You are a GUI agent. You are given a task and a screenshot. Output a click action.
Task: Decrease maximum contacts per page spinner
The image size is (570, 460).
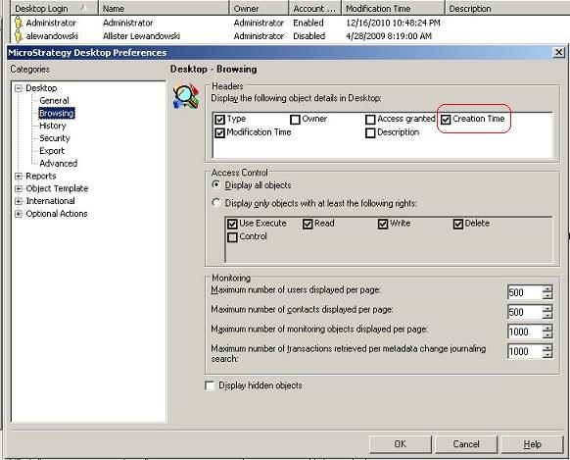click(x=547, y=316)
